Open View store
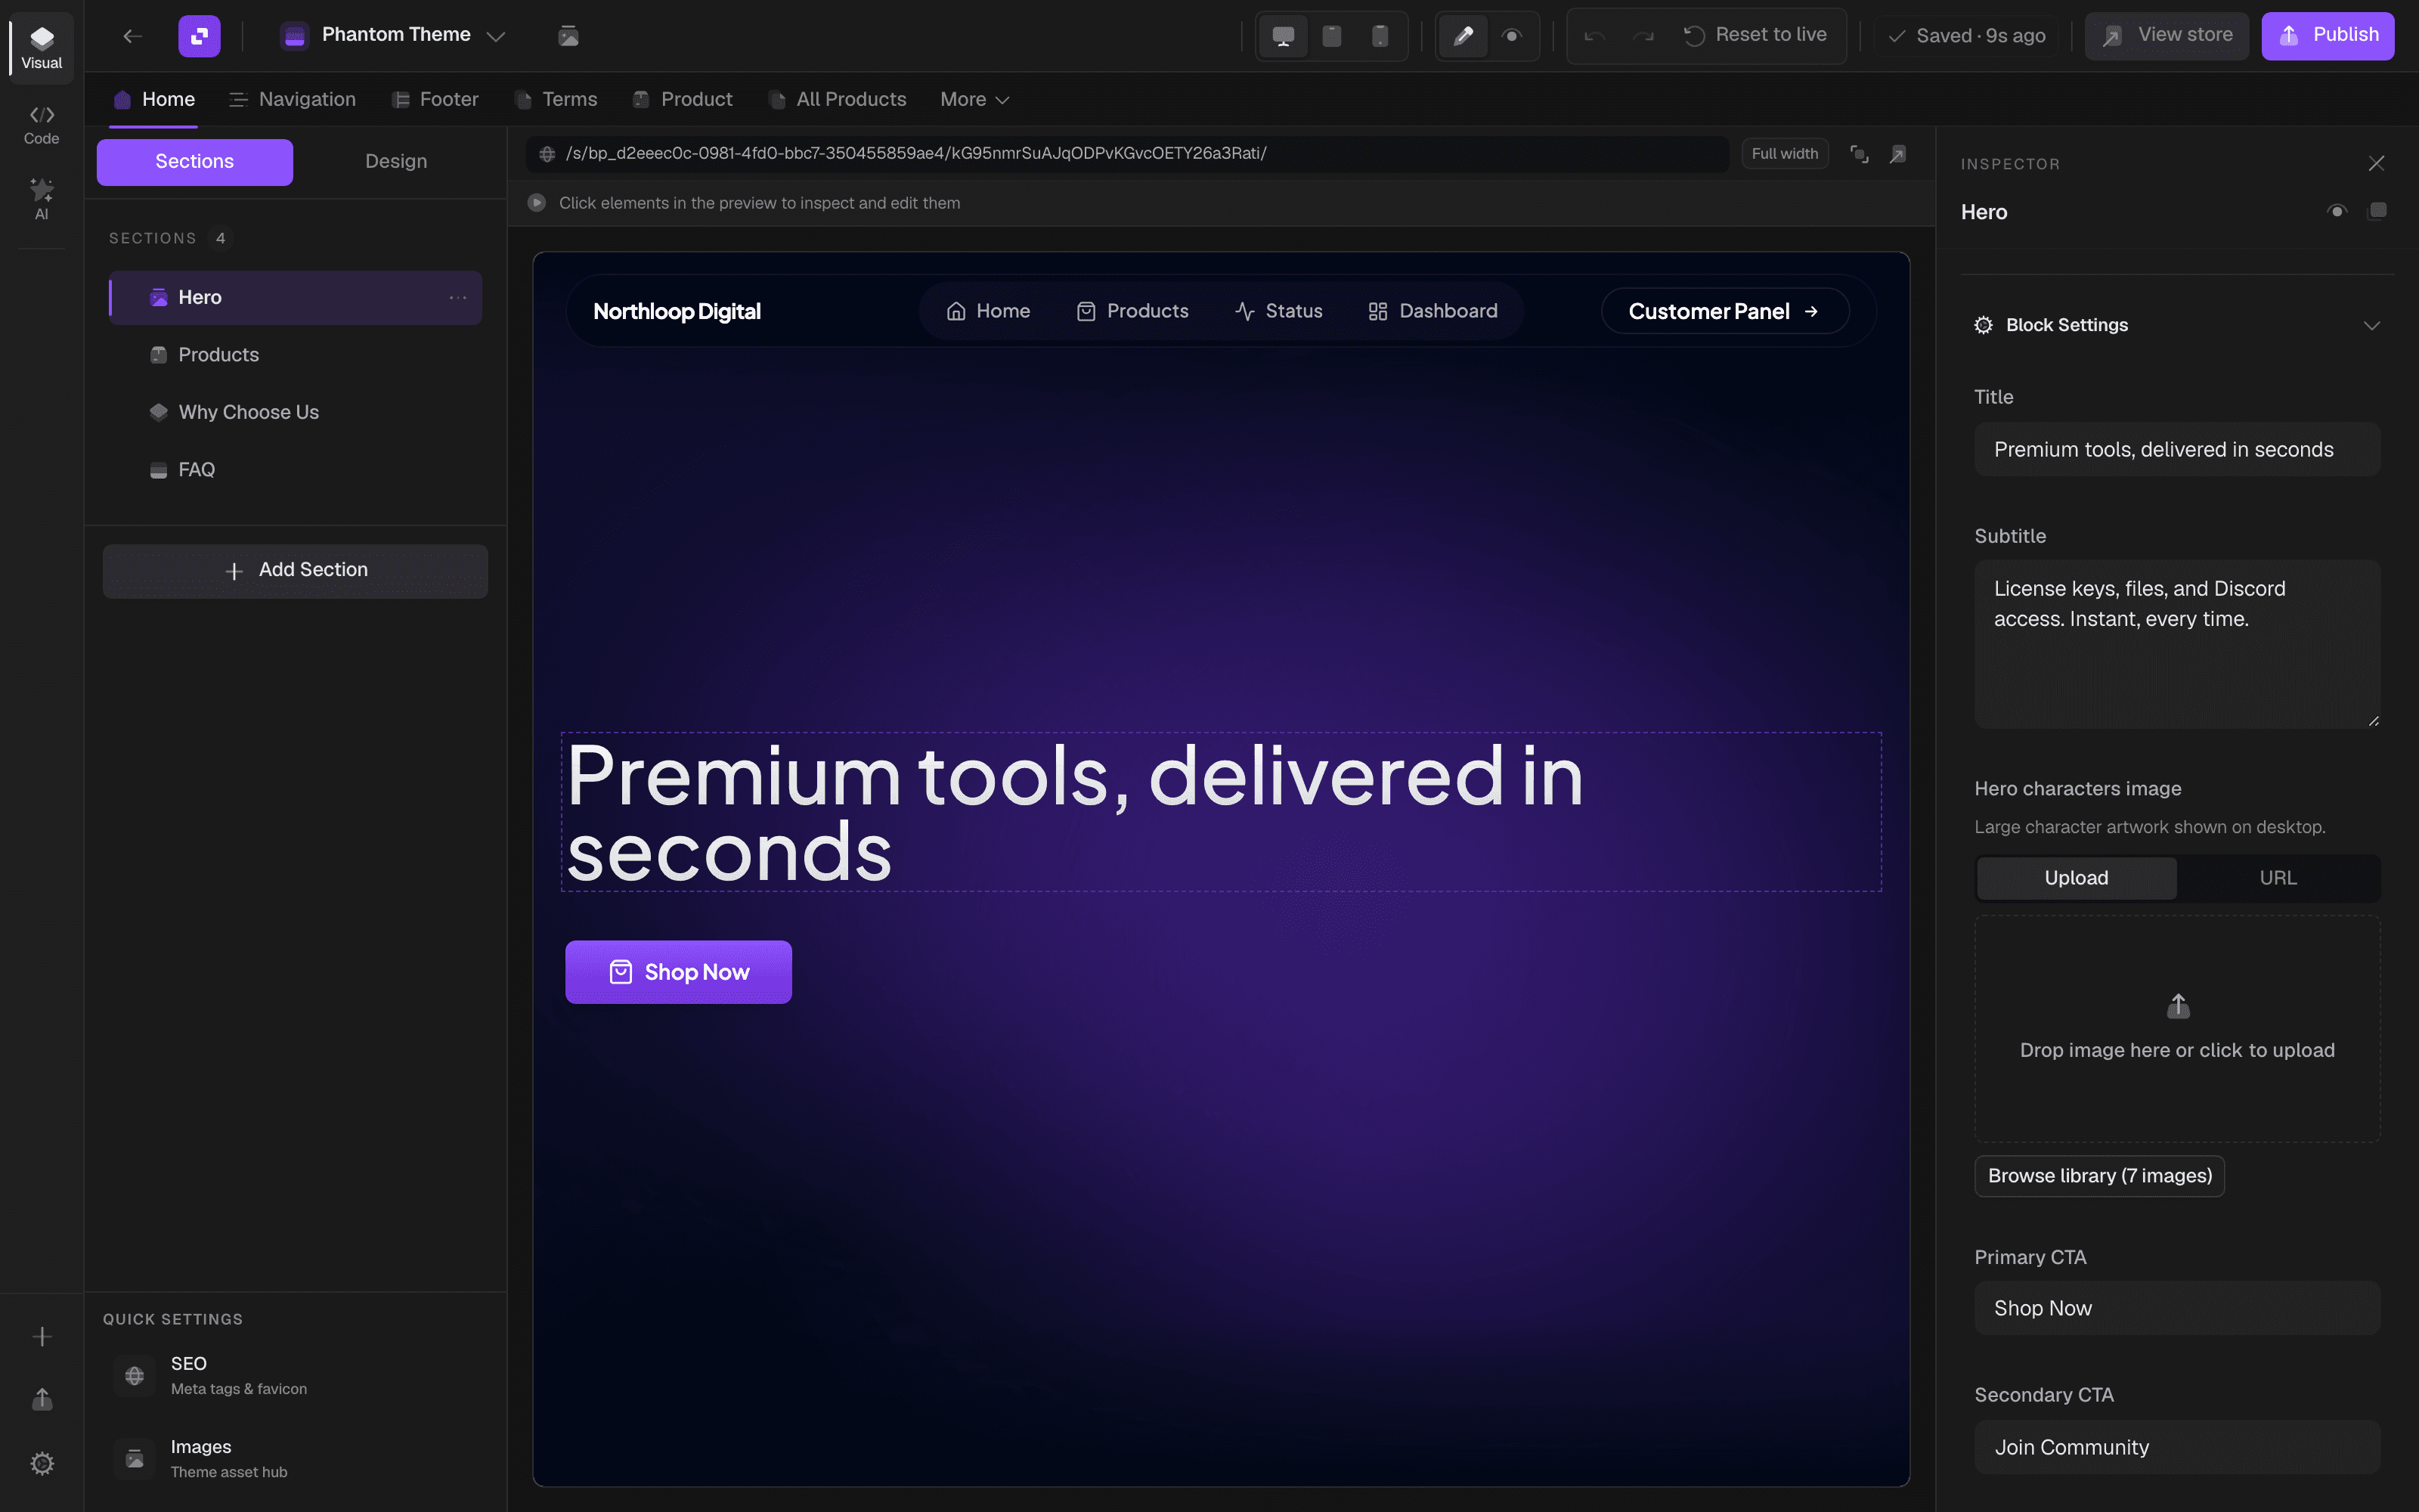Viewport: 2419px width, 1512px height. [2166, 35]
